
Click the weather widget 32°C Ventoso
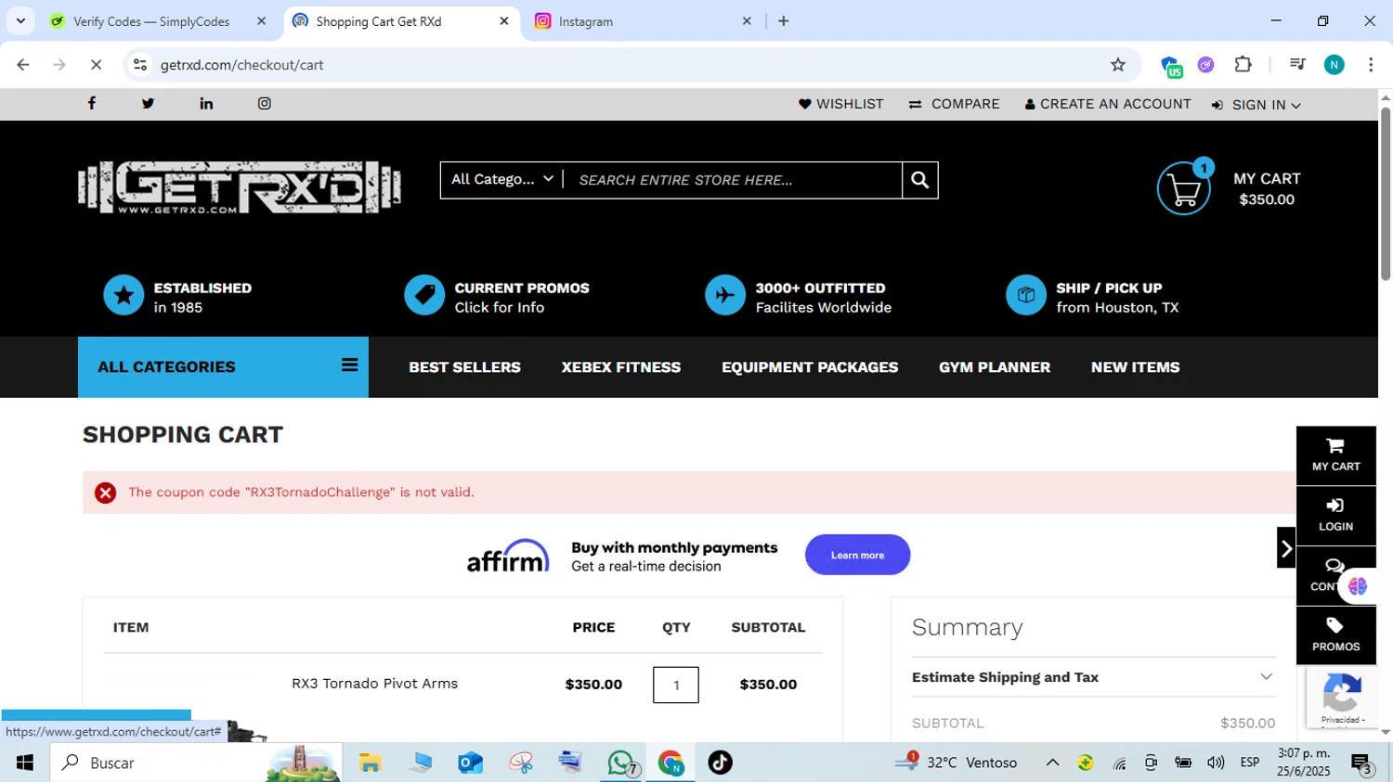click(957, 763)
